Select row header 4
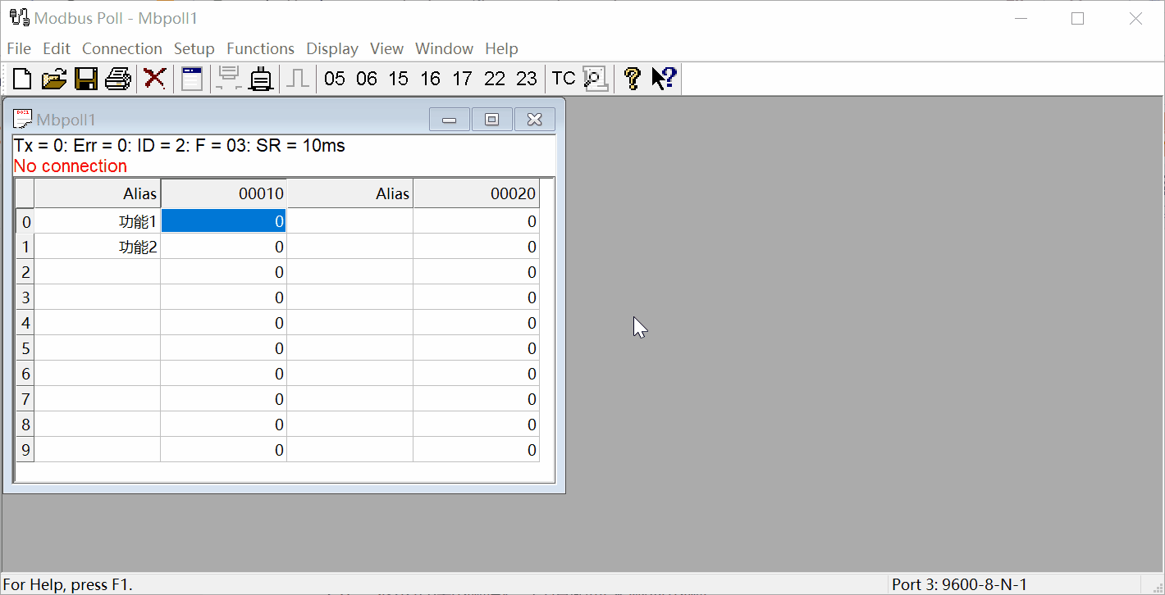The height and width of the screenshot is (595, 1165). pos(25,323)
